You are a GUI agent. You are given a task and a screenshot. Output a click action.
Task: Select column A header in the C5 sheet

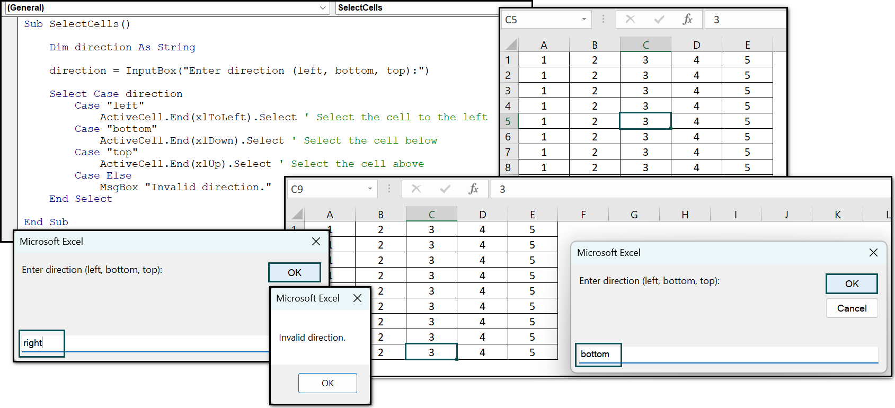(544, 45)
